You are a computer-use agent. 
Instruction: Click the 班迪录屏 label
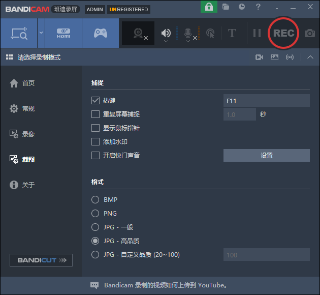click(66, 9)
